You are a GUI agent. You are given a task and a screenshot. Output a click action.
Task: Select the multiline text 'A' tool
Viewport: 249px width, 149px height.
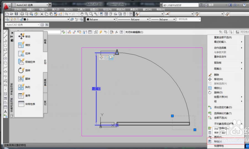point(5,112)
